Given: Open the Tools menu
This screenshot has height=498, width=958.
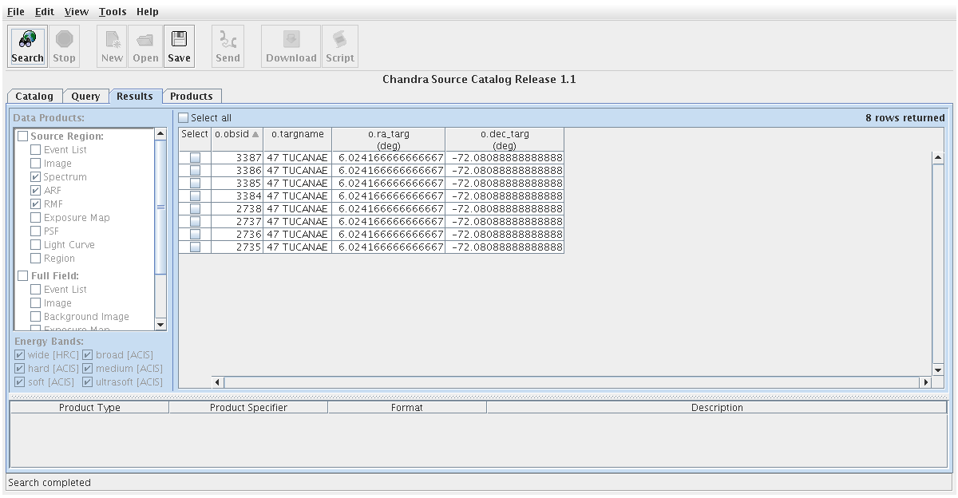Looking at the screenshot, I should pos(113,12).
